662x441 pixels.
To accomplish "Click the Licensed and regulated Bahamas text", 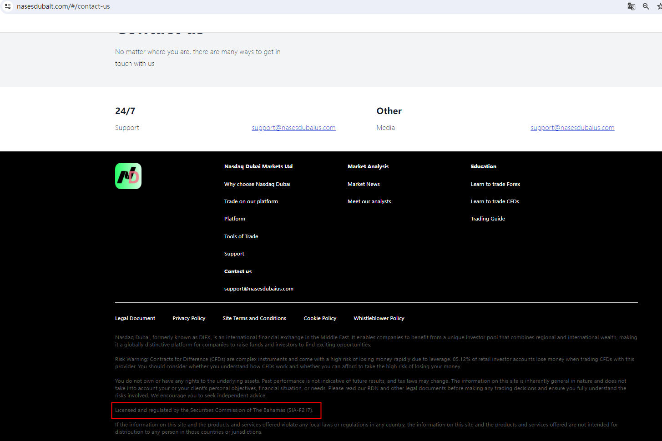I will point(214,410).
